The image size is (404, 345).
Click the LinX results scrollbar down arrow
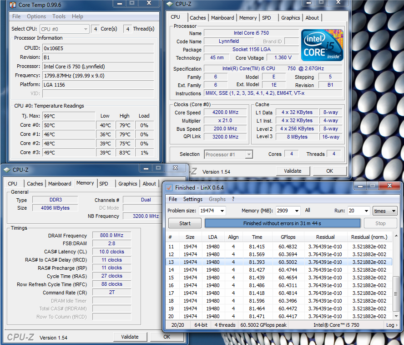click(x=396, y=316)
